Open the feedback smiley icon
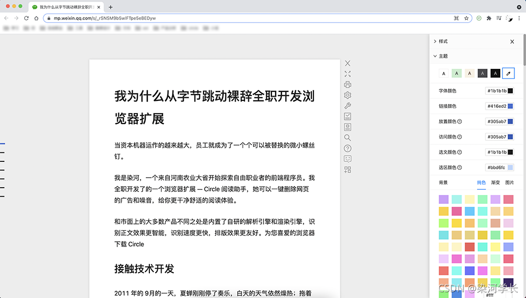This screenshot has height=298, width=526. pyautogui.click(x=348, y=159)
